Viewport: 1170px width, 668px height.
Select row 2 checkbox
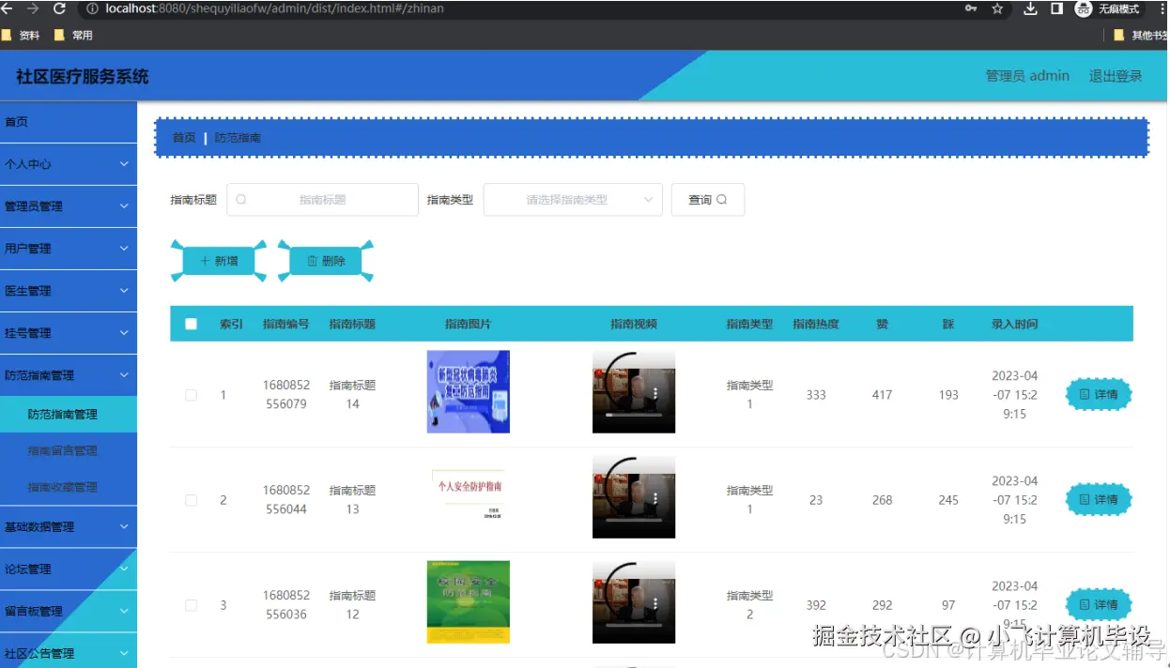[x=192, y=500]
